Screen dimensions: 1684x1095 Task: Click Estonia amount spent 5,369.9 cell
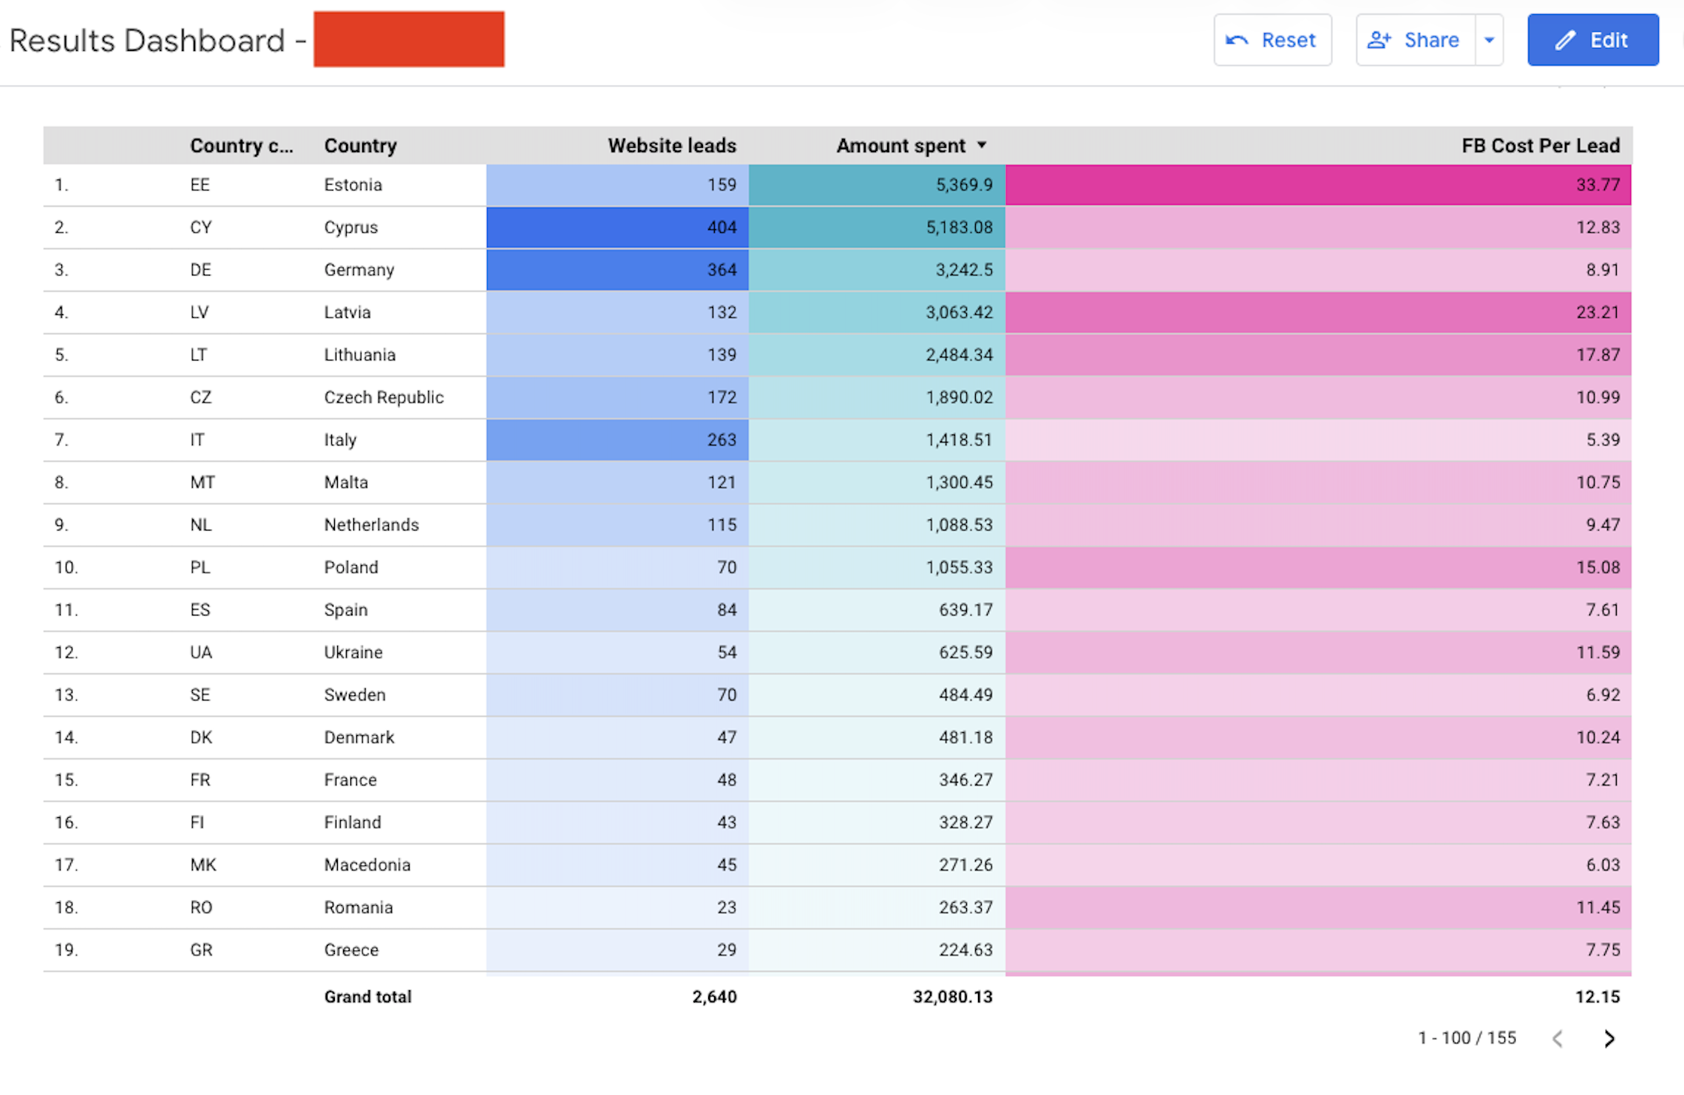tap(877, 185)
